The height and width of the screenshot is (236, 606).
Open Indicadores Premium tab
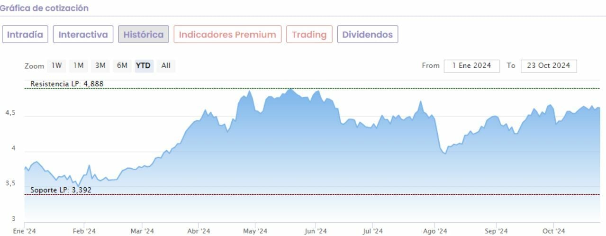(227, 35)
